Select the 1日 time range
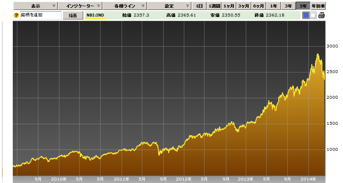The image size is (343, 183). [x=199, y=6]
